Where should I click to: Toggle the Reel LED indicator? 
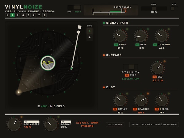point(148,29)
